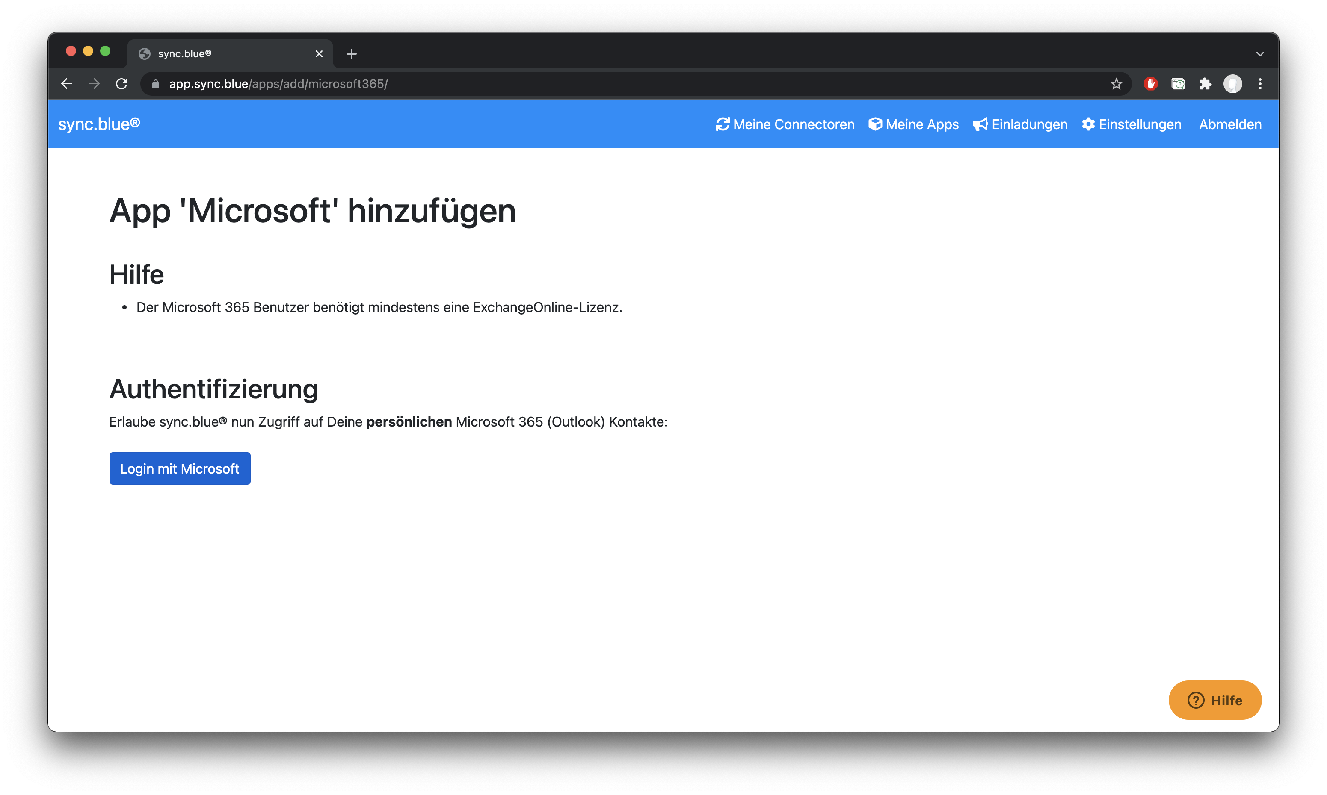The image size is (1327, 795).
Task: Open the Extensions puzzle piece menu
Action: (x=1205, y=84)
